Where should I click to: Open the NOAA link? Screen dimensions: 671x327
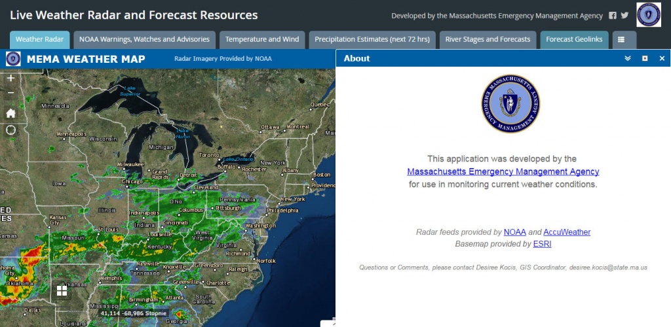515,232
